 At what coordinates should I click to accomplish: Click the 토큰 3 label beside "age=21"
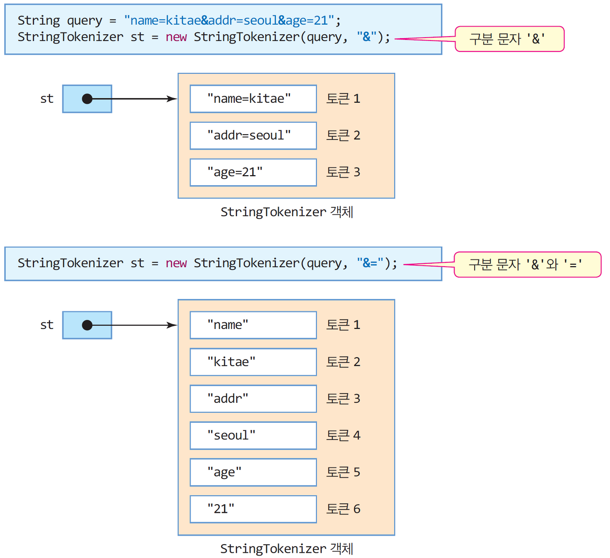(x=343, y=172)
